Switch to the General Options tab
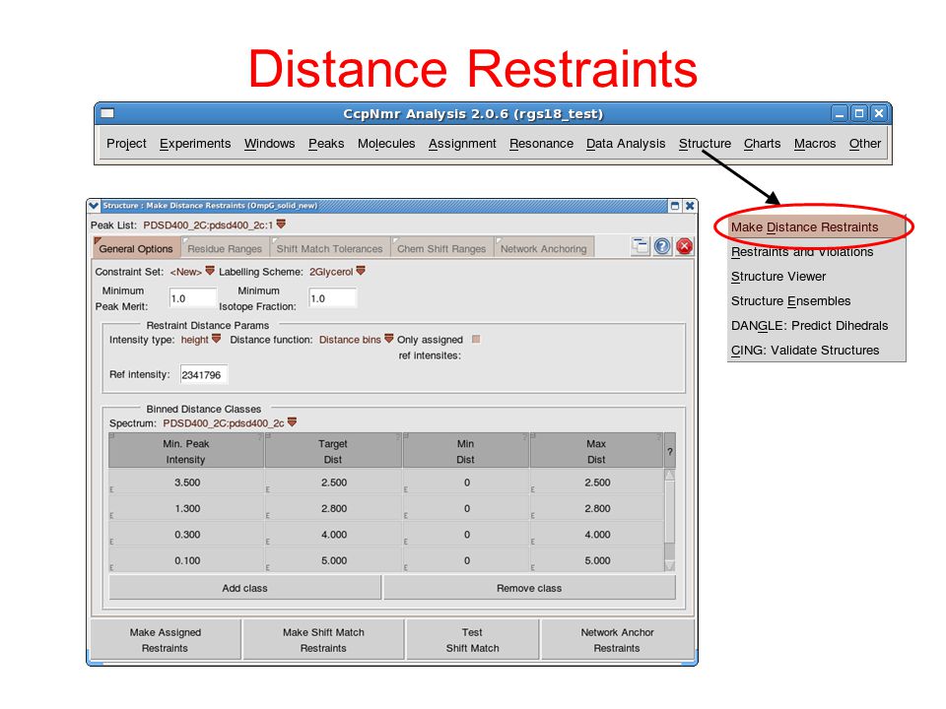Image resolution: width=946 pixels, height=709 pixels. (x=136, y=248)
